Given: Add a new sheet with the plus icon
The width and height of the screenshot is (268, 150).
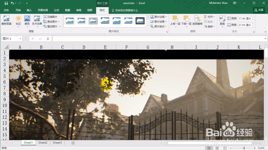Looking at the screenshot, I should point(73,143).
